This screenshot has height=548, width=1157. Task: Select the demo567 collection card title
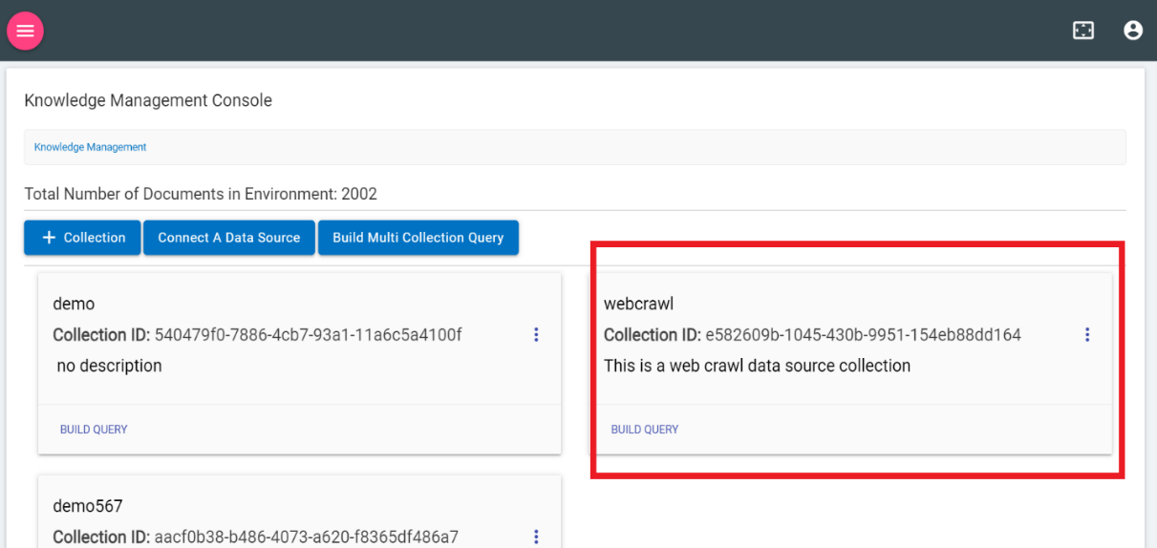pyautogui.click(x=88, y=506)
